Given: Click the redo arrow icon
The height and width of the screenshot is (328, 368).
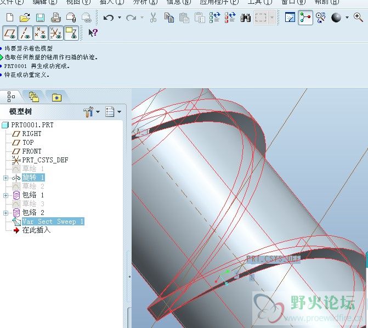Looking at the screenshot, I should point(131,18).
